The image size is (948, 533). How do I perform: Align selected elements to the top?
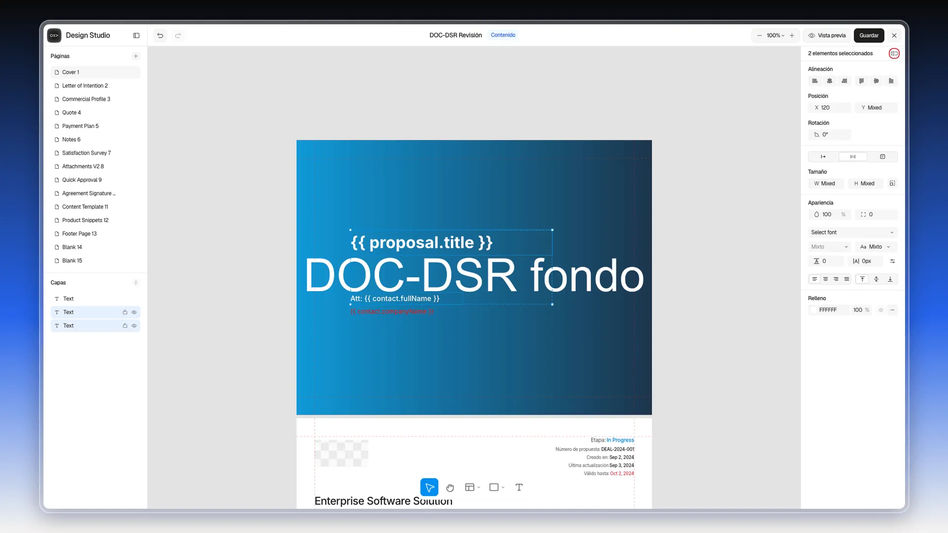coord(861,81)
